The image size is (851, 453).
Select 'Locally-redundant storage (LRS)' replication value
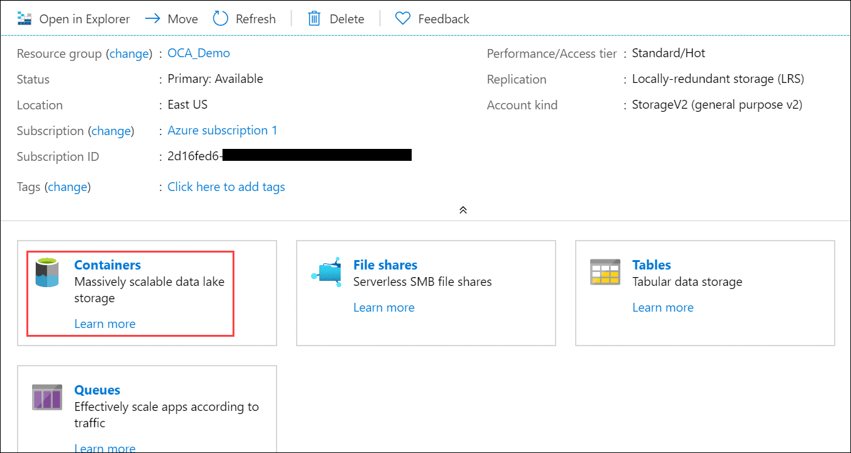point(718,79)
